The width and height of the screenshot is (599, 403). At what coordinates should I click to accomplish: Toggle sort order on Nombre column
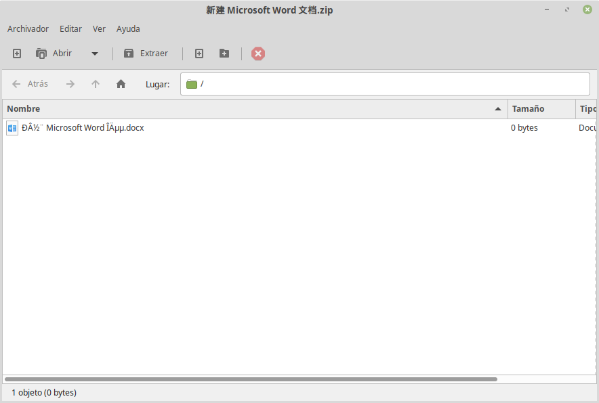click(x=24, y=108)
